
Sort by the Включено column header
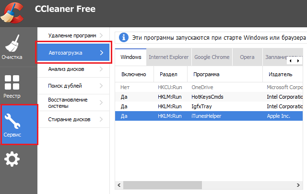pyautogui.click(x=134, y=75)
